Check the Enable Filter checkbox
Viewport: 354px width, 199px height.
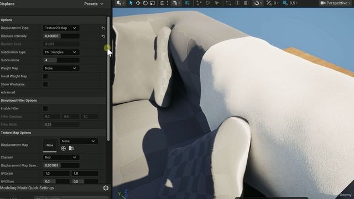pyautogui.click(x=45, y=108)
